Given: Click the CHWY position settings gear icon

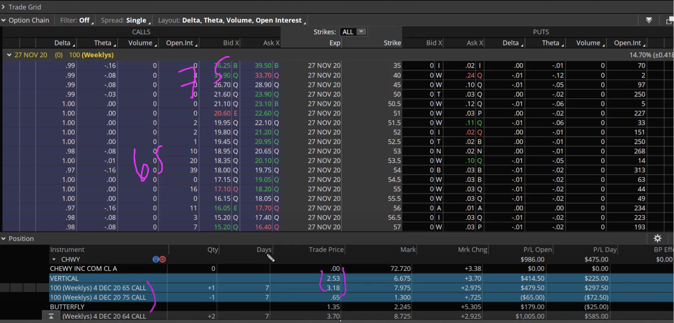Looking at the screenshot, I should click(x=657, y=238).
